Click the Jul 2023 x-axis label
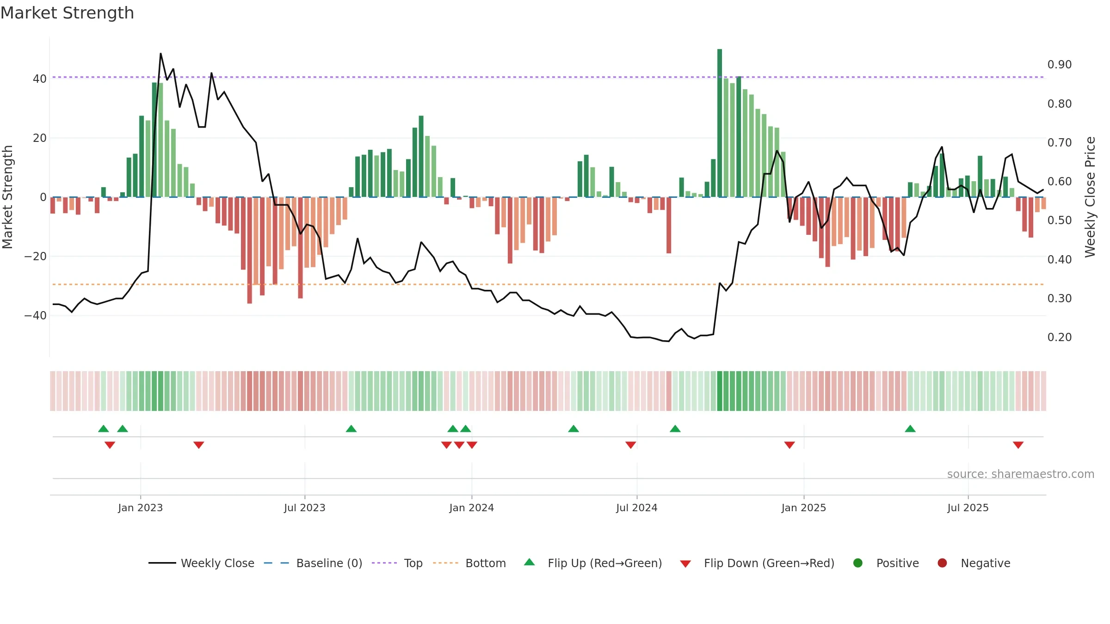The width and height of the screenshot is (1110, 624). click(x=304, y=508)
